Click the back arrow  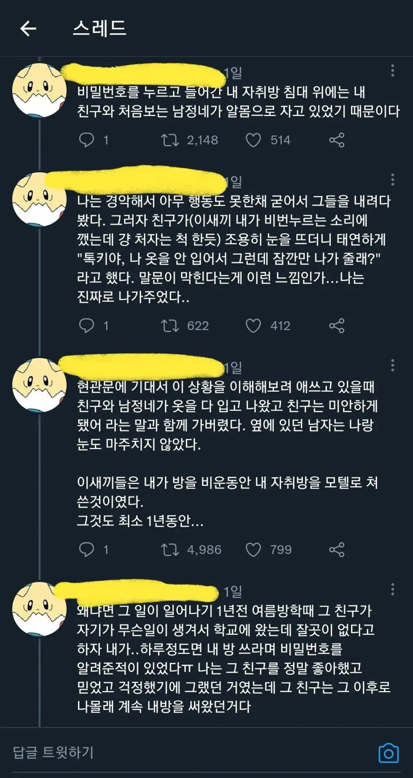(x=28, y=29)
